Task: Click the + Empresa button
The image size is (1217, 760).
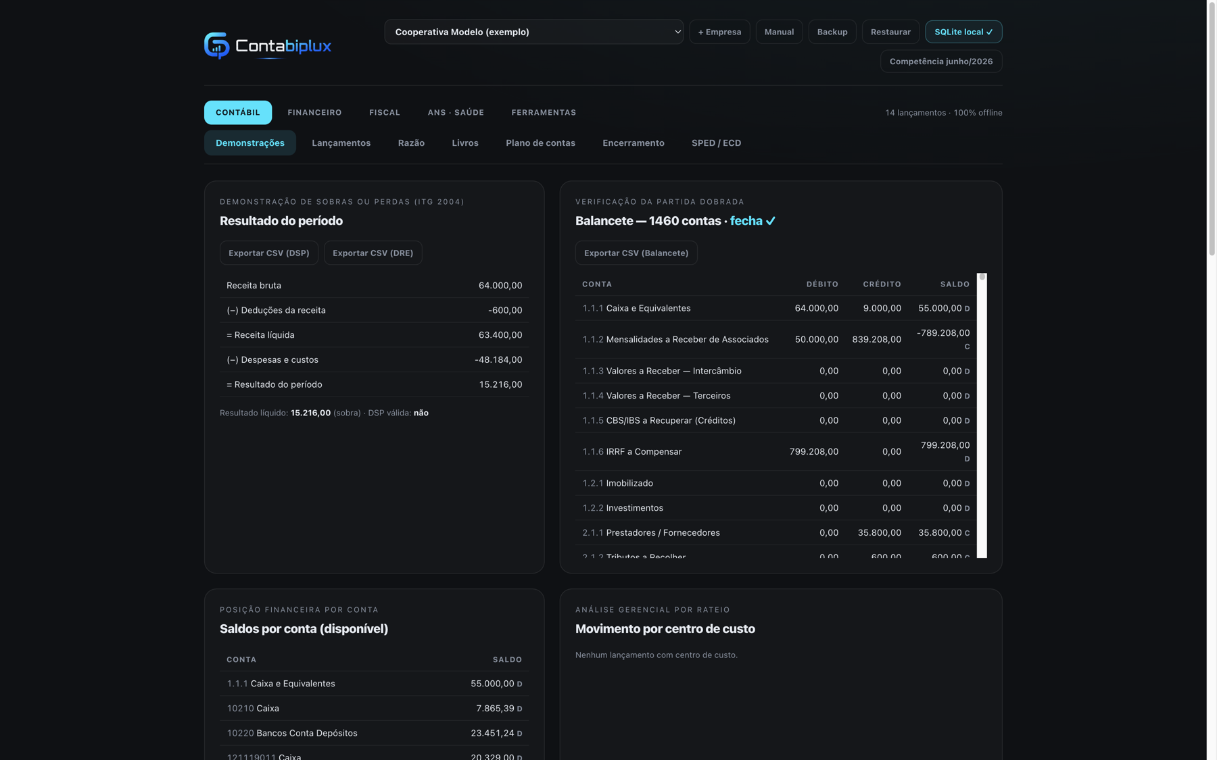Action: point(719,32)
